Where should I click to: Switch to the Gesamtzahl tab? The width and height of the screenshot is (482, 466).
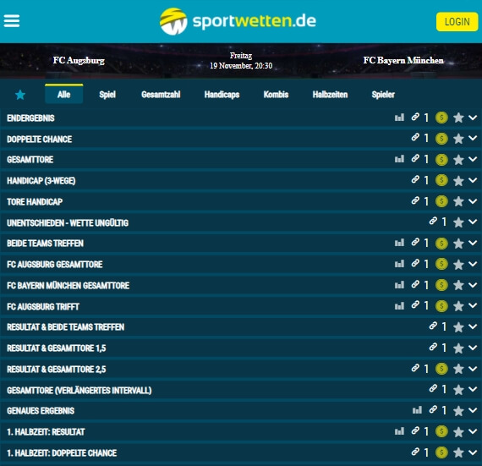161,95
